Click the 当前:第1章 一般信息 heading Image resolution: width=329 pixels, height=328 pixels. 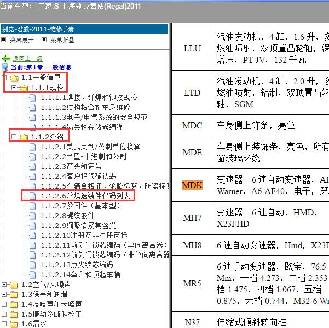pos(41,67)
